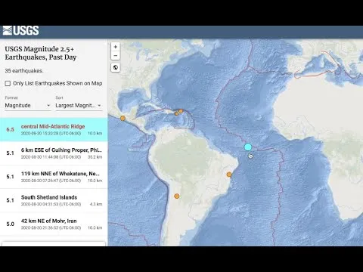
Task: Click the earthquakes list title heading
Action: [x=41, y=53]
